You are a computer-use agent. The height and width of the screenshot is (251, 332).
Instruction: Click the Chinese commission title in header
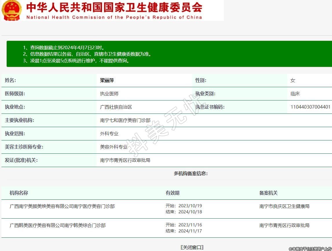pos(114,7)
